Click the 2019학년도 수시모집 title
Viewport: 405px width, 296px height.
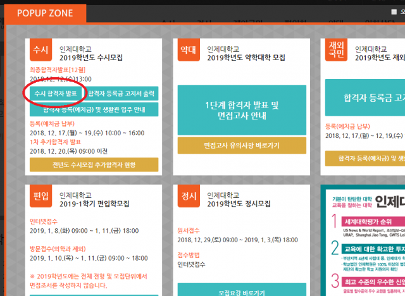(91, 58)
